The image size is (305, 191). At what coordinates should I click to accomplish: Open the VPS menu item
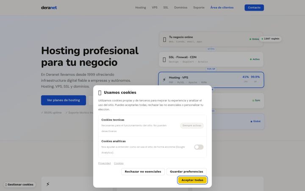155,8
